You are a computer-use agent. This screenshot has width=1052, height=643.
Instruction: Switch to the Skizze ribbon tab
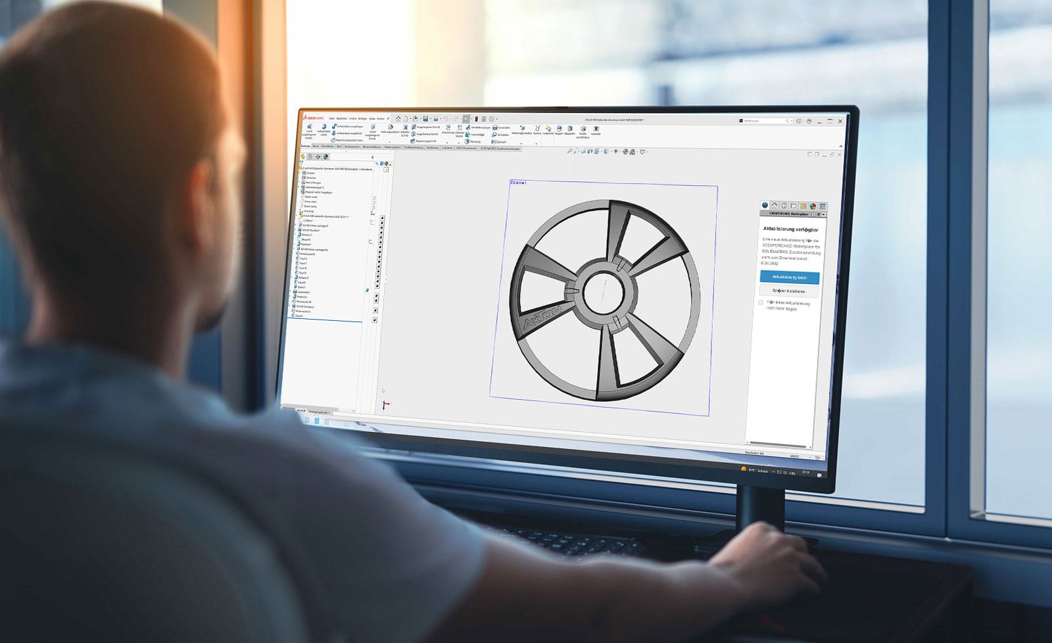click(316, 147)
